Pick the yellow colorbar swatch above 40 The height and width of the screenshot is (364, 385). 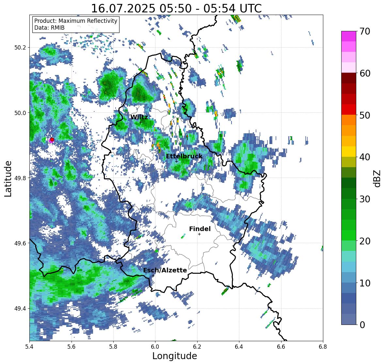click(x=349, y=152)
